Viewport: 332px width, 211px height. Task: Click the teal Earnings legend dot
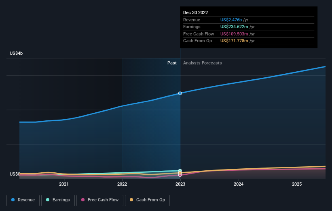click(48, 200)
